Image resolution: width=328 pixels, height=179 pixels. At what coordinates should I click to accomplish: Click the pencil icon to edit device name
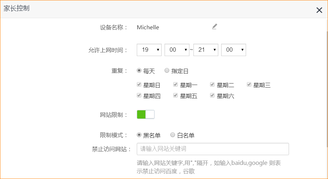pos(214,27)
